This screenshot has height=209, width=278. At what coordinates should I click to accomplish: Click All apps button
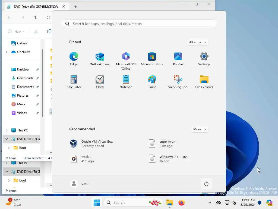click(x=198, y=42)
